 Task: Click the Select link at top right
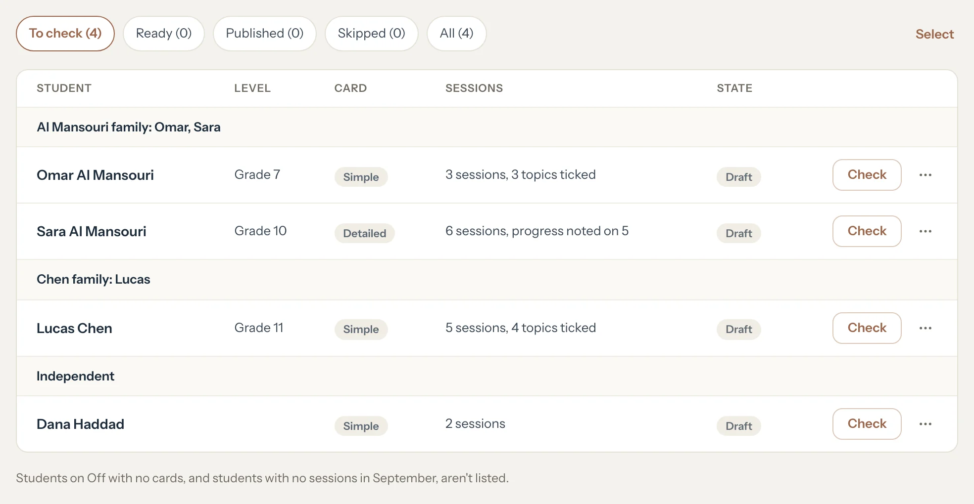934,34
